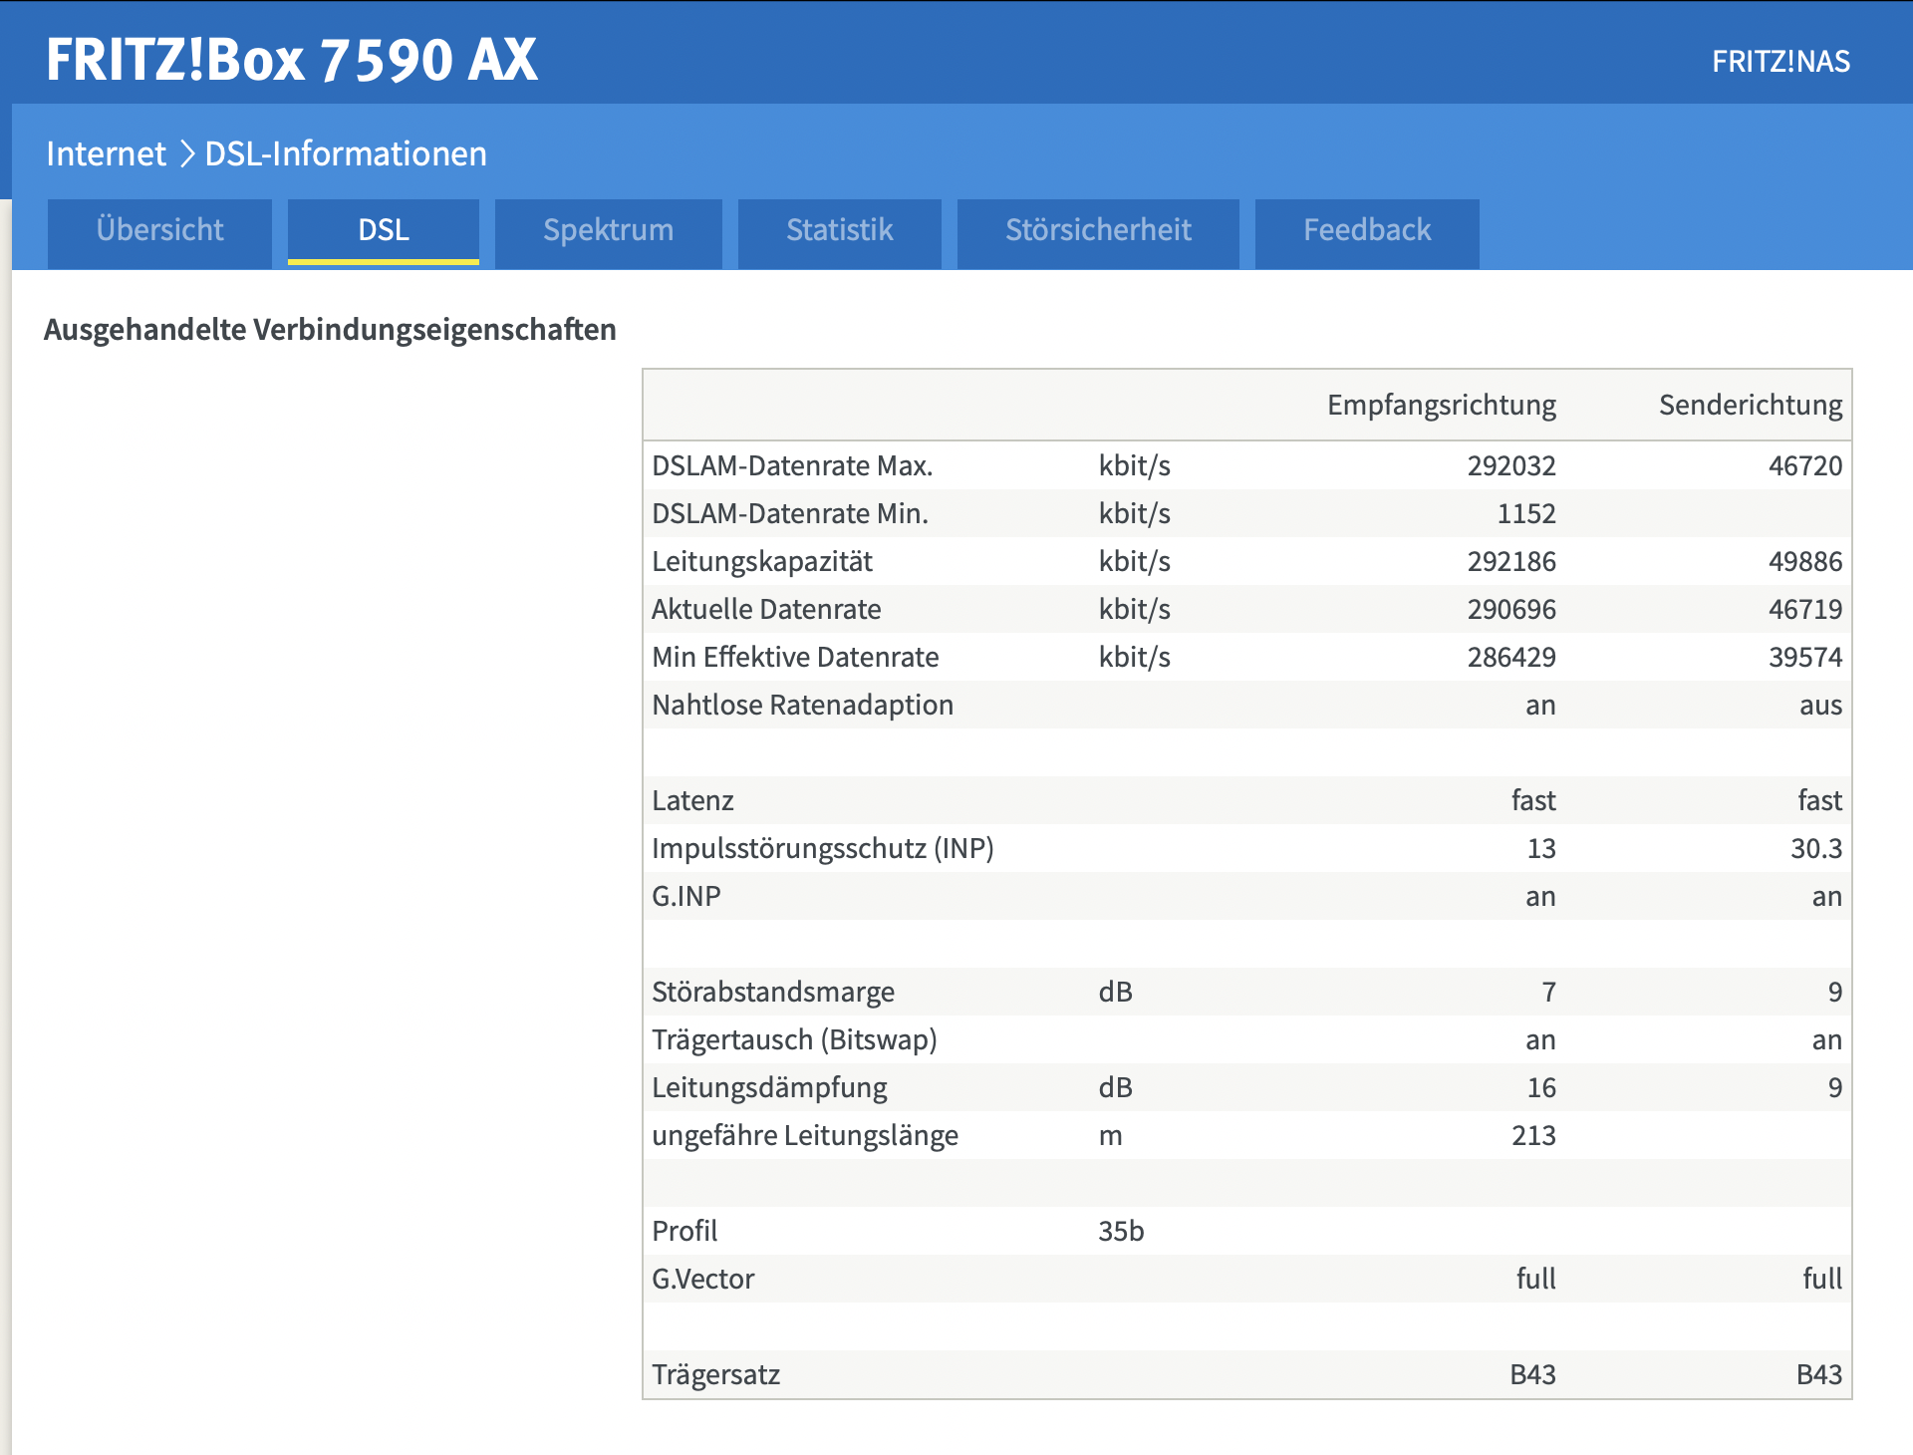This screenshot has height=1455, width=1913.
Task: Click the Senderichtung column header
Action: tap(1750, 405)
